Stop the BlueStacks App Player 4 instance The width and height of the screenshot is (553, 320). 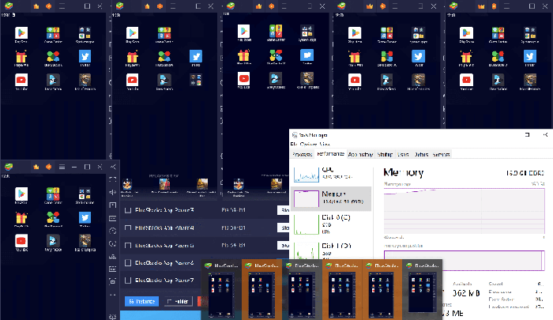coord(284,228)
